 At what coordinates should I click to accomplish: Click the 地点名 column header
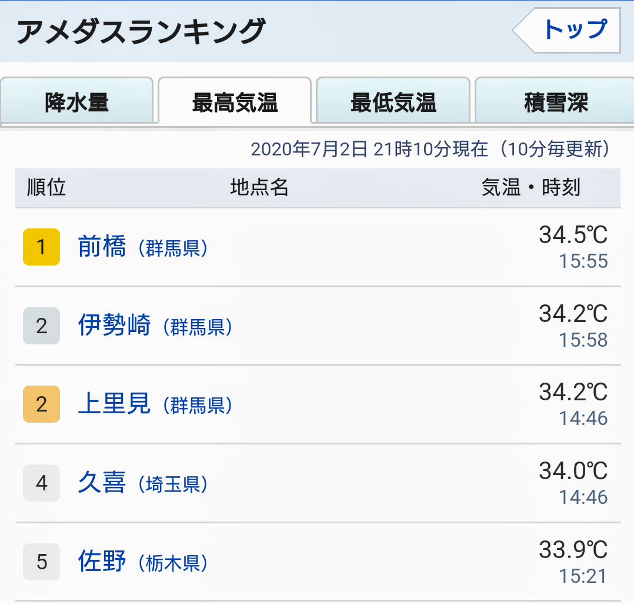coord(259,187)
